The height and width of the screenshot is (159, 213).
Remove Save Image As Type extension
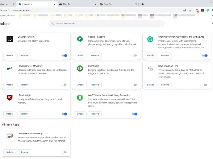click(x=165, y=85)
